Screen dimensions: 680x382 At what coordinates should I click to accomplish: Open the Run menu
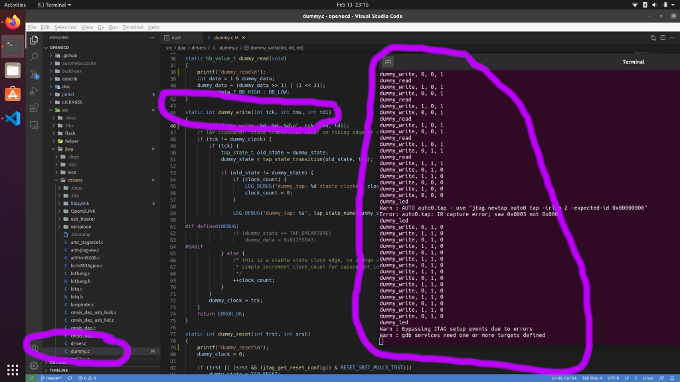pos(113,27)
